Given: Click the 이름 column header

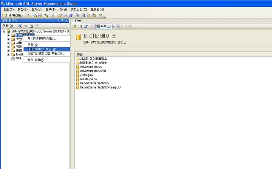Looking at the screenshot, I should click(x=80, y=54).
